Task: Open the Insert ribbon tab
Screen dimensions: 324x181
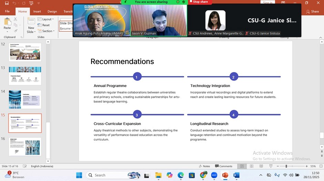Action: pos(37,11)
